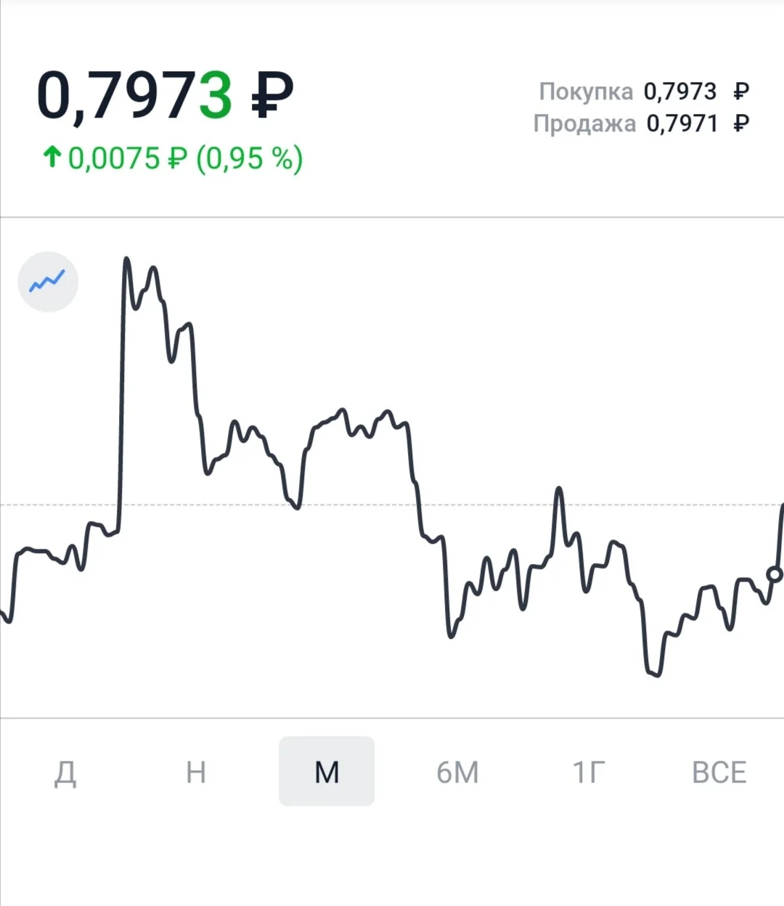Click the large ruble sign beside price
The height and width of the screenshot is (906, 784).
(272, 95)
